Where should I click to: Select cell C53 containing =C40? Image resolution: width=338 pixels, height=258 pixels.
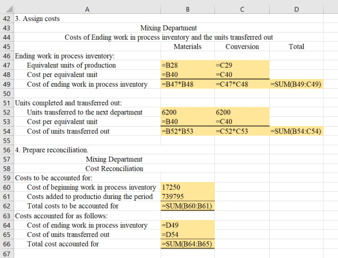point(242,121)
